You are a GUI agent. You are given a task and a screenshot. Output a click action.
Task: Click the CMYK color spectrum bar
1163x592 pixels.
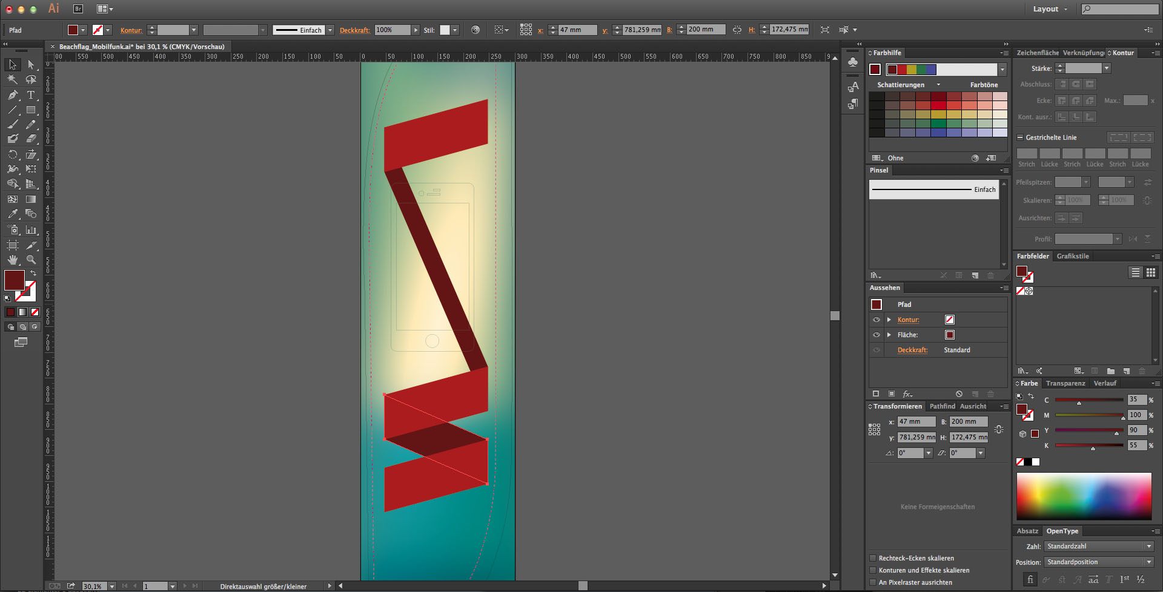[x=1084, y=496]
